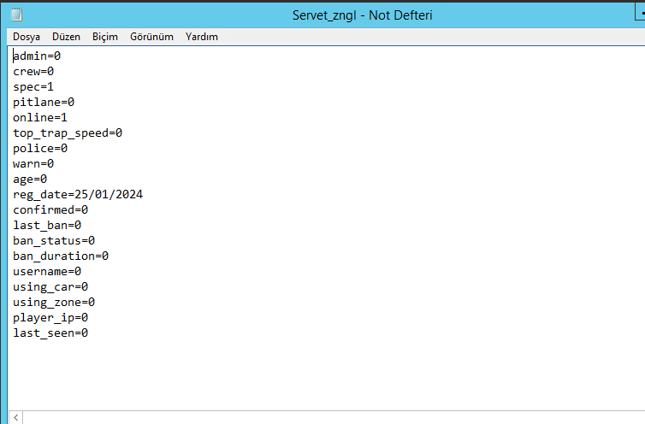Click the line admin=0

[37, 56]
